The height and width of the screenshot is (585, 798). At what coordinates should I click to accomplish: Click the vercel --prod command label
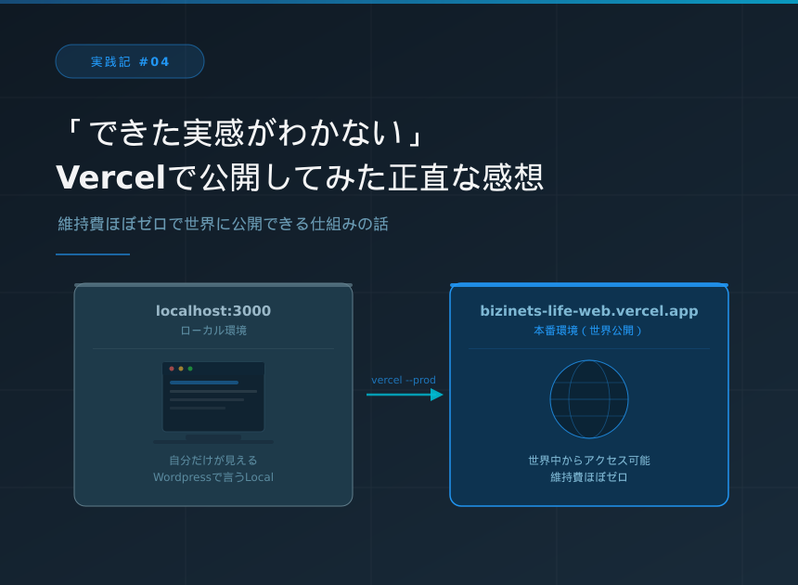click(404, 380)
